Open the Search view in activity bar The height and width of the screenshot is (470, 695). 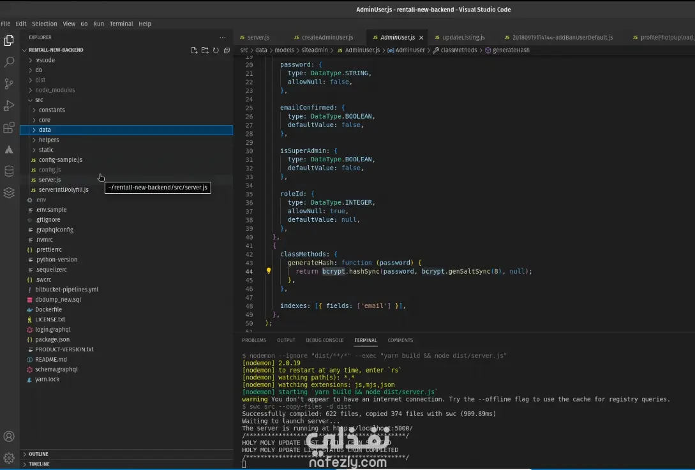click(9, 62)
